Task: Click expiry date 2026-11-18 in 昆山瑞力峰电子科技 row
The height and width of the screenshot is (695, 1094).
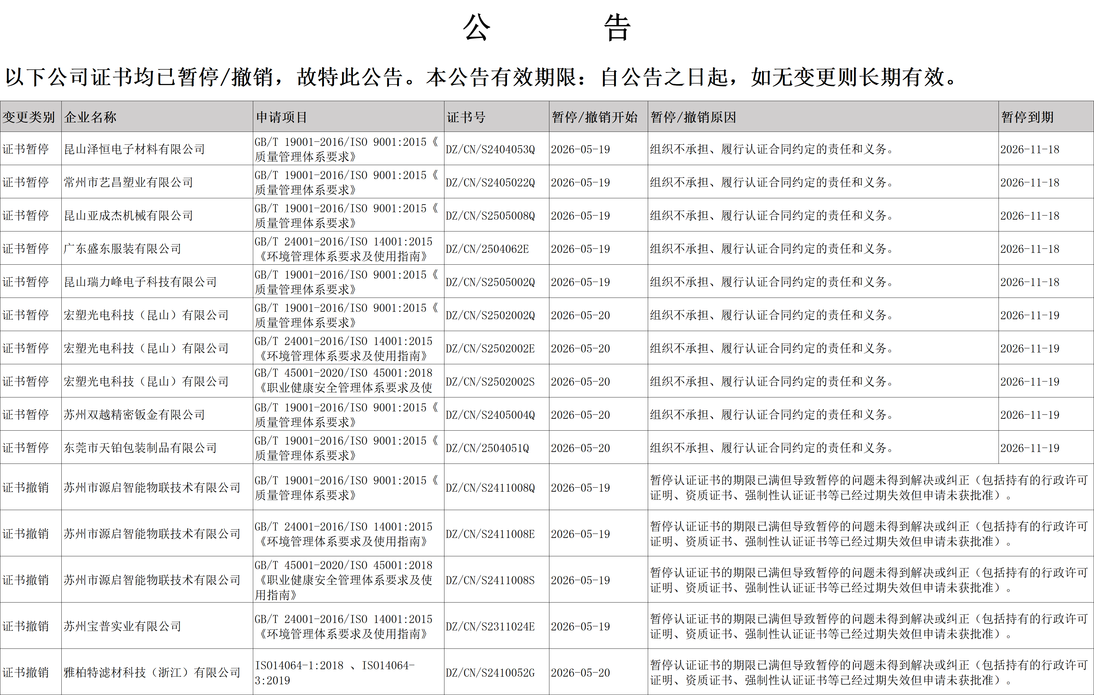Action: point(1030,282)
